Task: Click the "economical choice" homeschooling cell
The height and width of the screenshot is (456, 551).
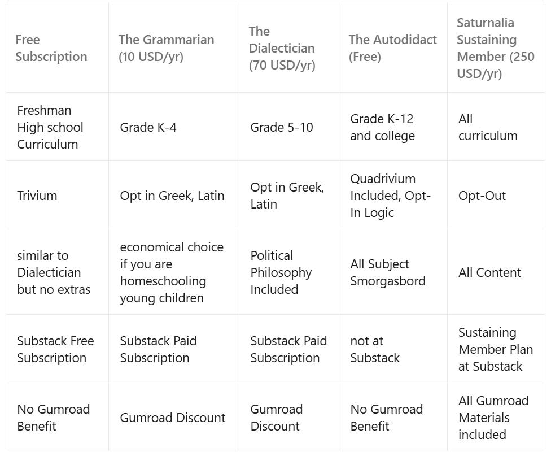Action: 172,272
